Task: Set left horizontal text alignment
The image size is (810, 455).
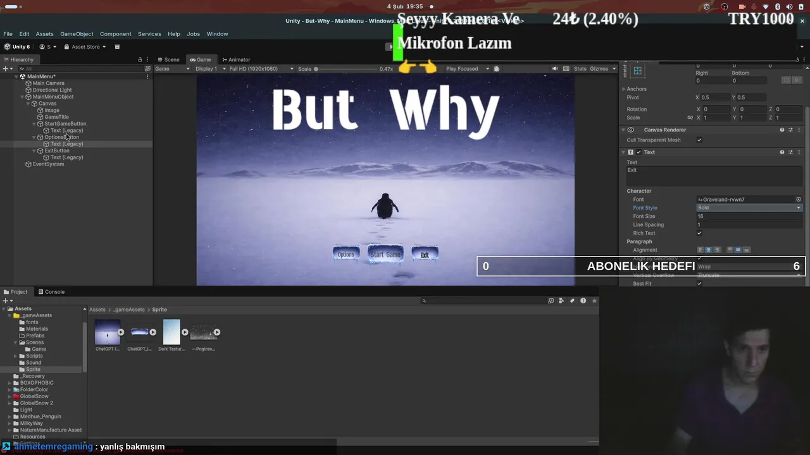Action: pyautogui.click(x=701, y=250)
